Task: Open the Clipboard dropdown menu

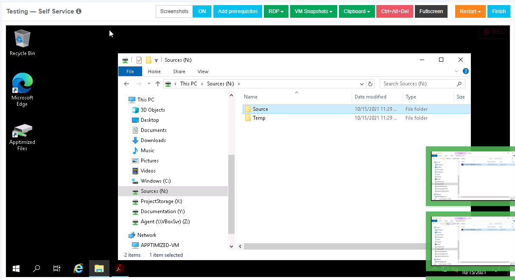Action: 356,11
